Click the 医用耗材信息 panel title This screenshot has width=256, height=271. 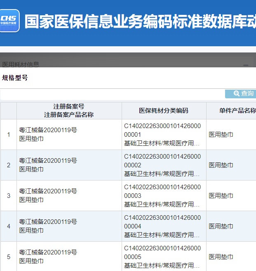[x=21, y=64]
